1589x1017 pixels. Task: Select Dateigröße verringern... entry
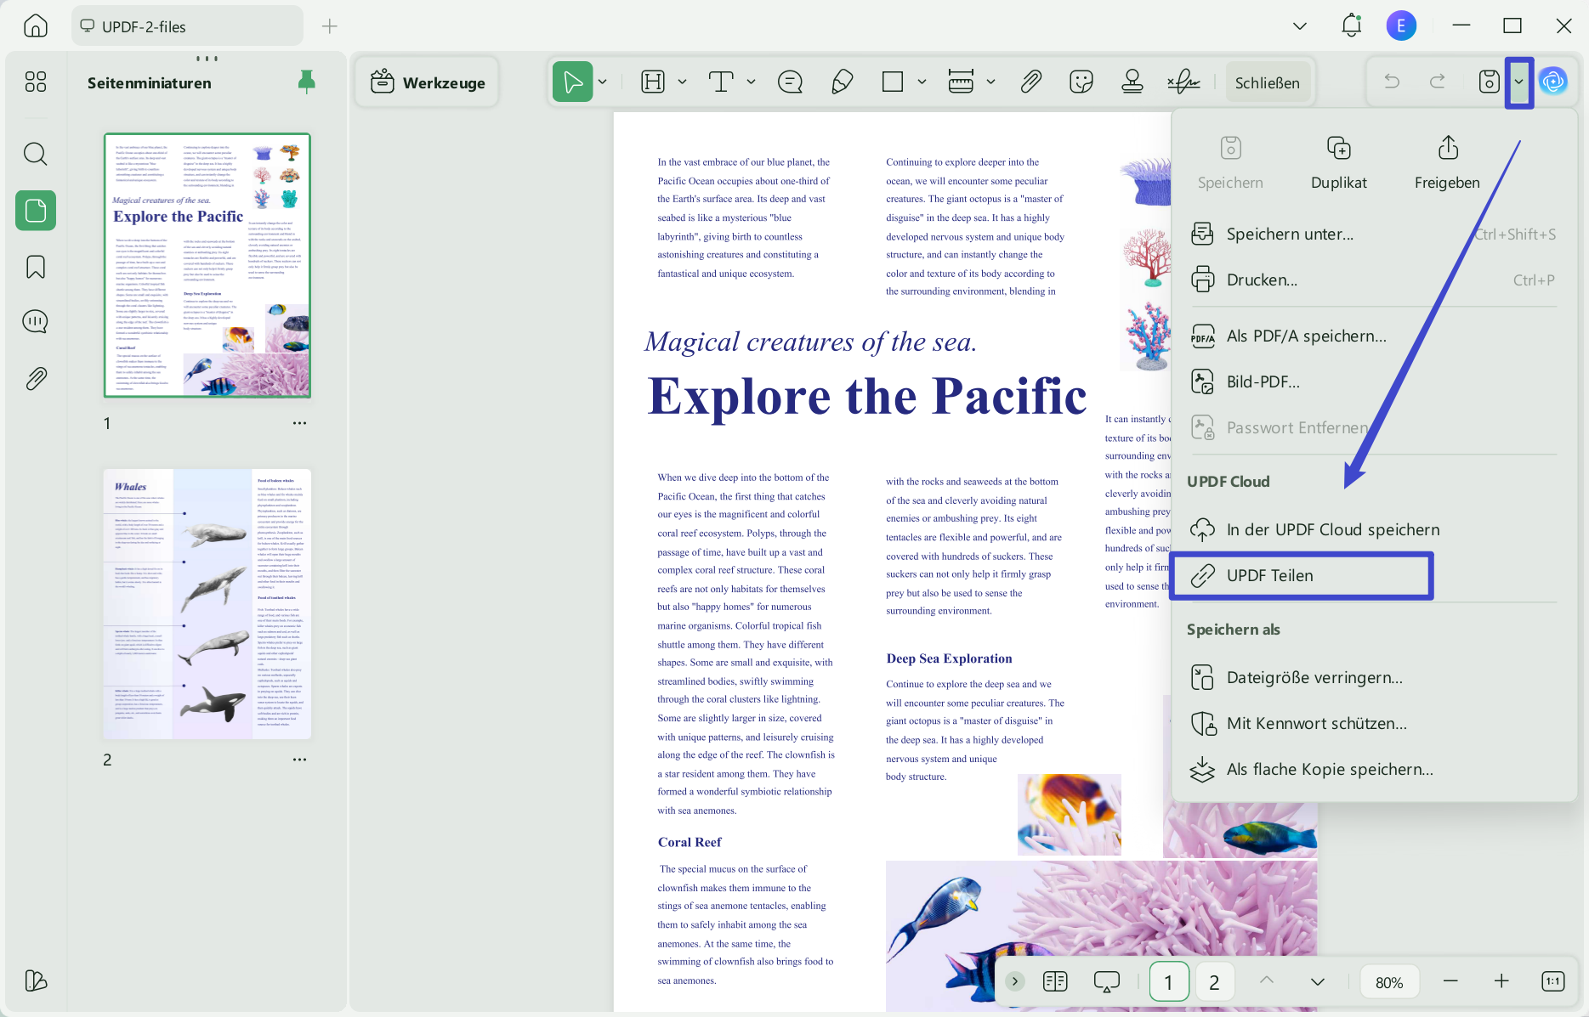1374,677
